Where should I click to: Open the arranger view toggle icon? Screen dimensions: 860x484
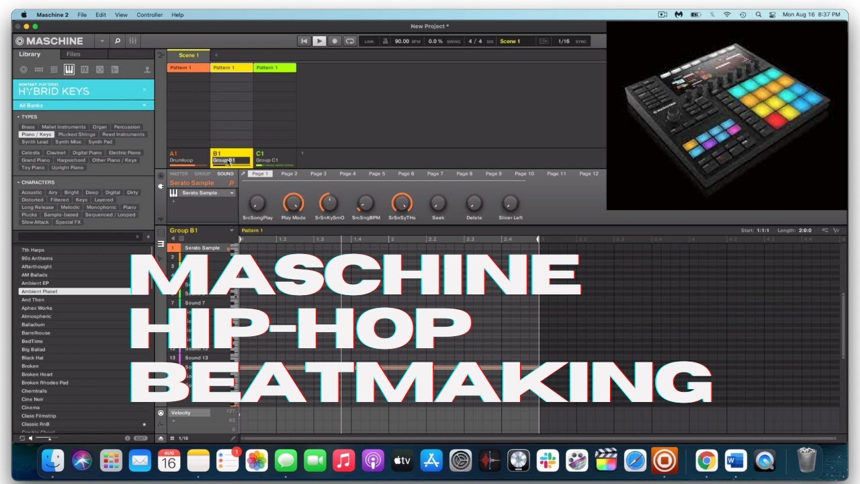pos(161,55)
